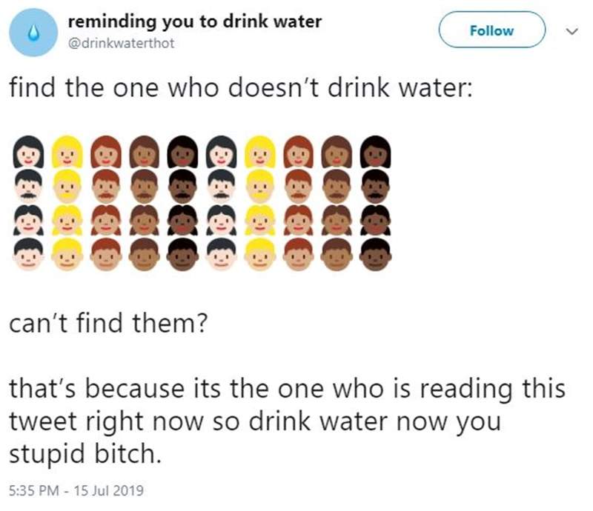593x511 pixels.
Task: Select the leftmost mustached man emoji
Action: point(28,185)
